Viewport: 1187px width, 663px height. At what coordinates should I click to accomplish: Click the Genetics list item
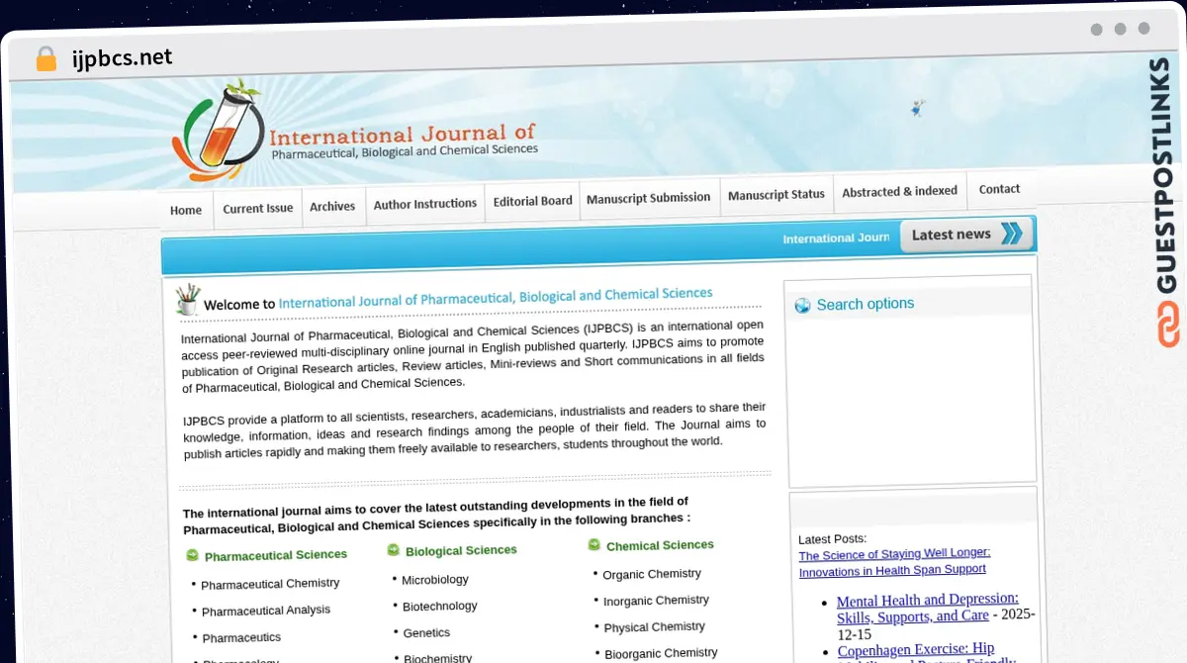coord(427,633)
